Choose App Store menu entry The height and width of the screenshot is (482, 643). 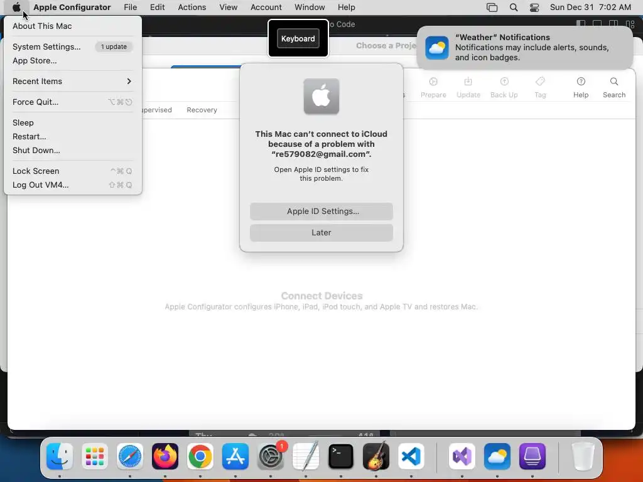click(x=72, y=61)
